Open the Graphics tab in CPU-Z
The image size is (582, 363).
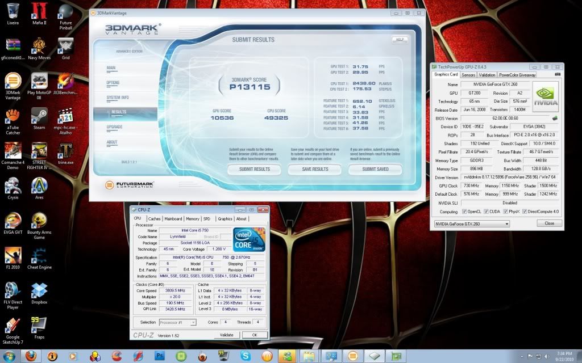(225, 218)
